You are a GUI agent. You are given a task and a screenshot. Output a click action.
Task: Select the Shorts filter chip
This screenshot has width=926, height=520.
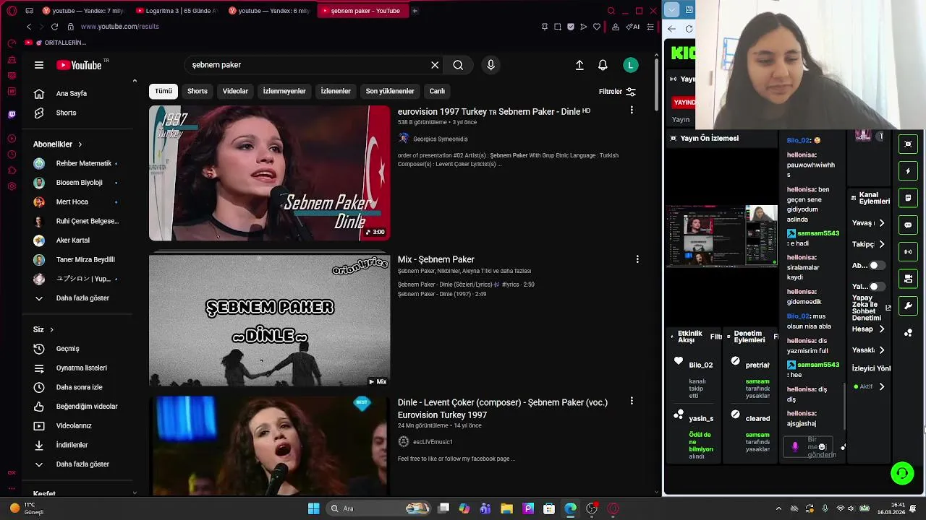197,91
